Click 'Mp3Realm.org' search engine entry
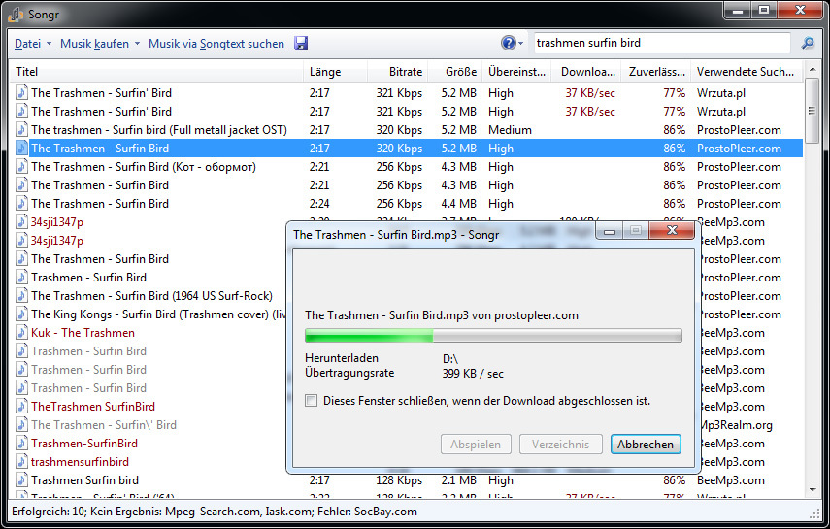The image size is (830, 529). (736, 425)
